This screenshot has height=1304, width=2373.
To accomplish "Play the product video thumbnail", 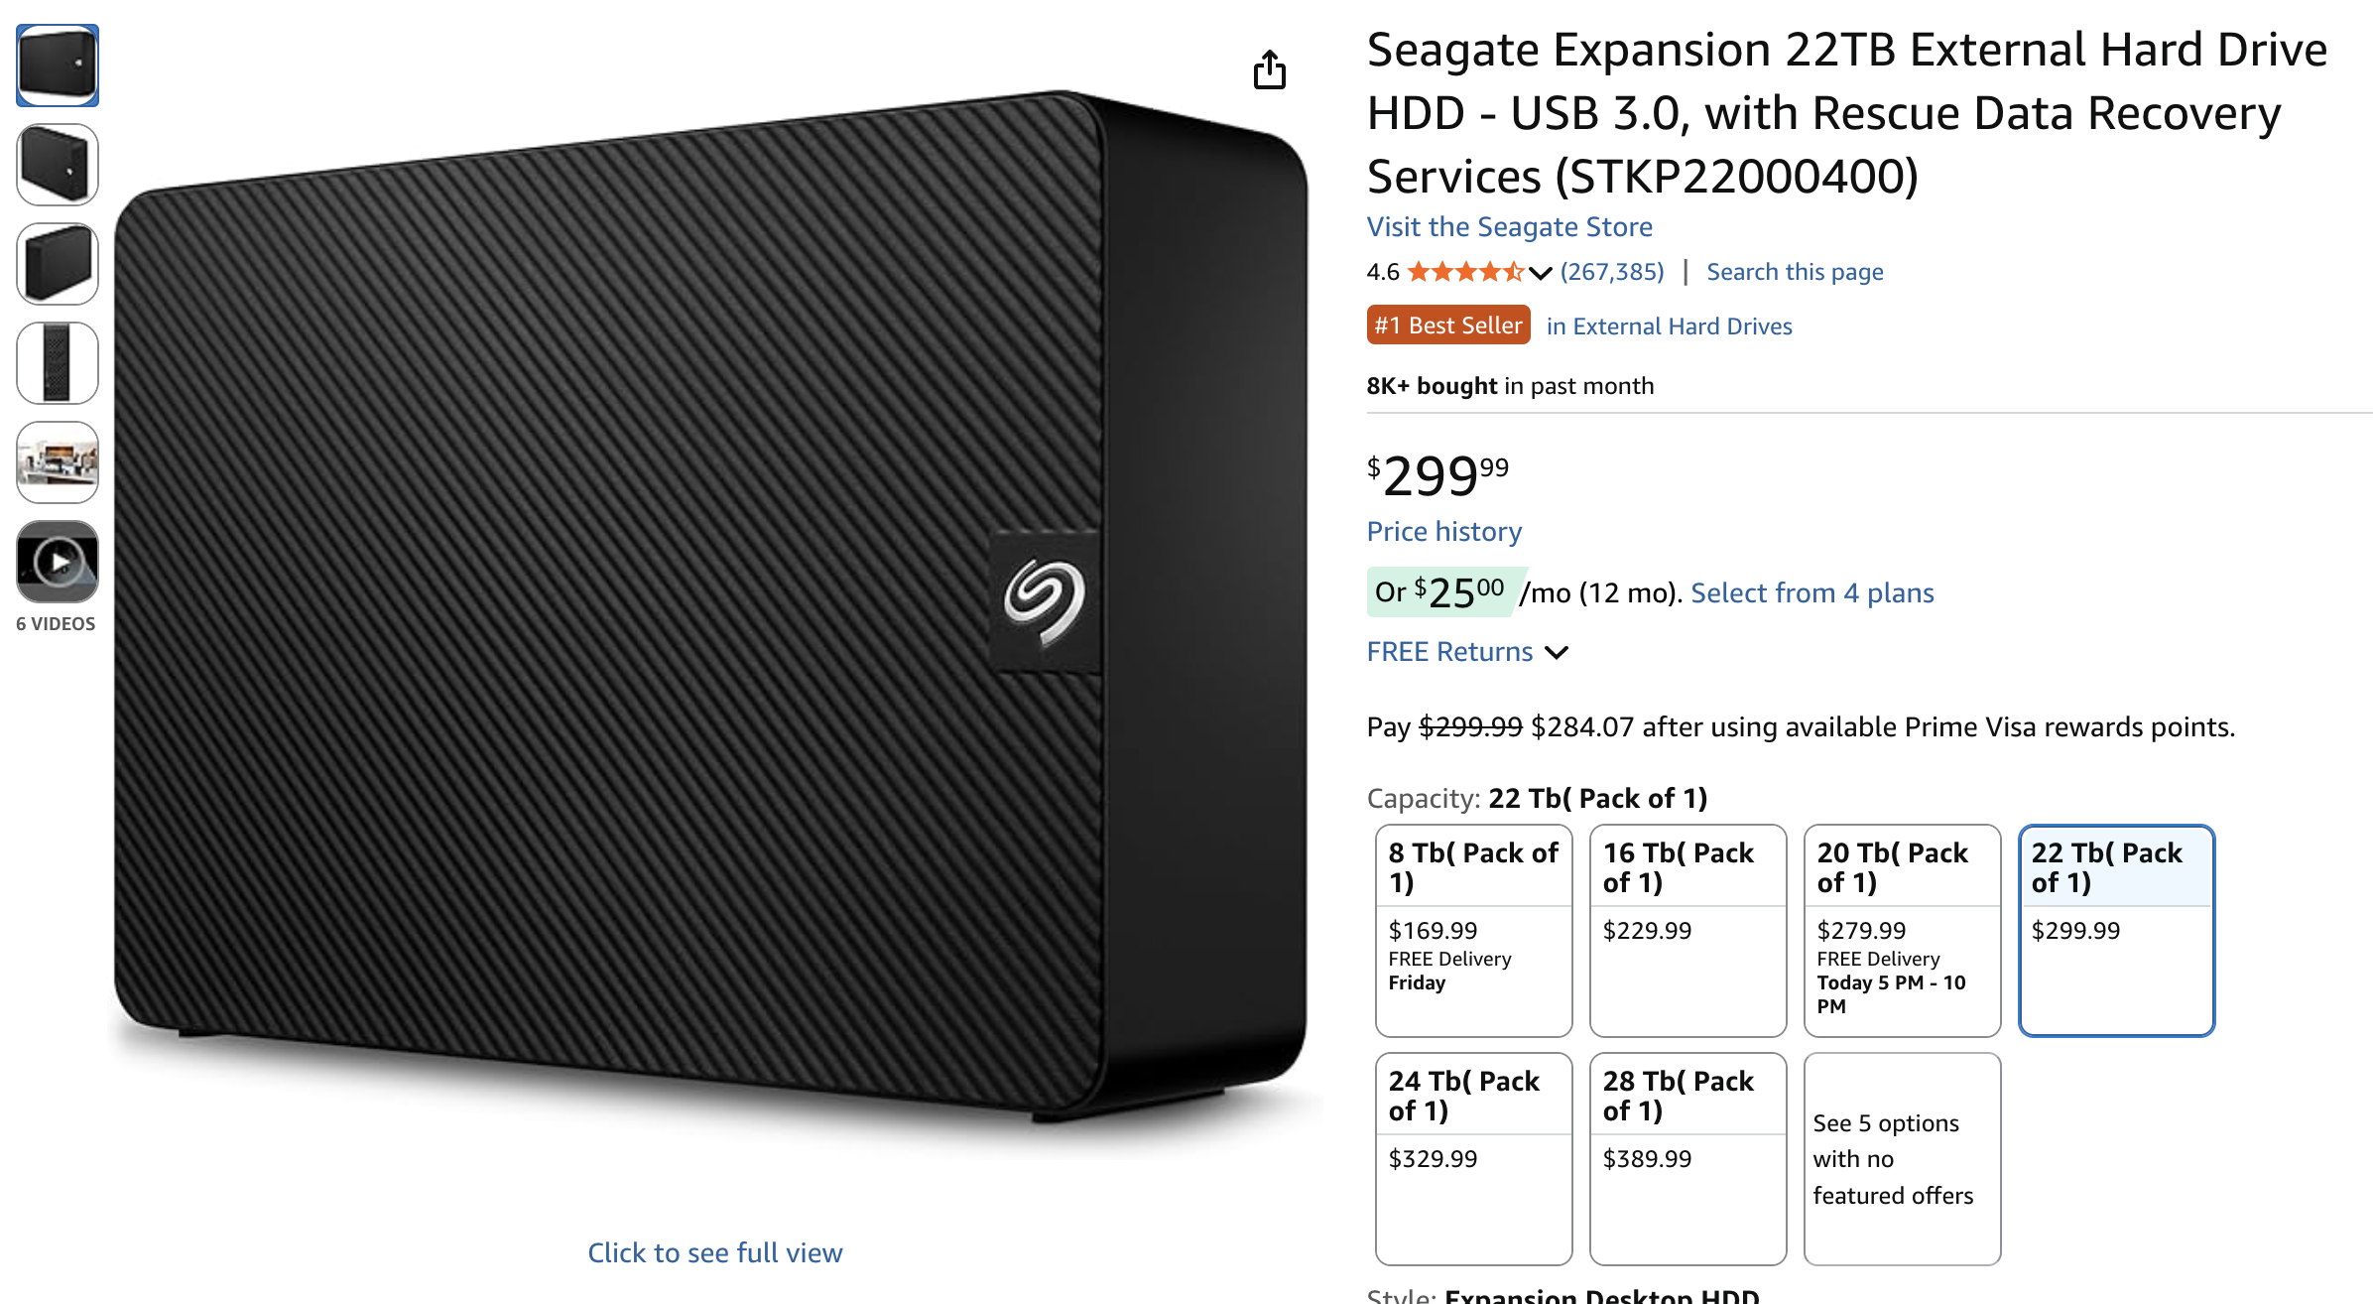I will [58, 562].
